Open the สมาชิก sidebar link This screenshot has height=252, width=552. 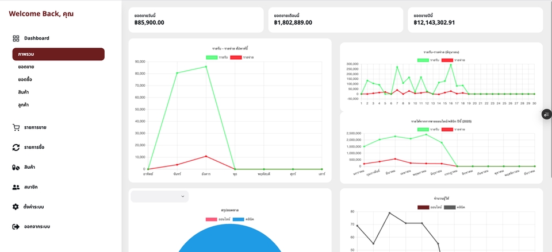tap(30, 187)
